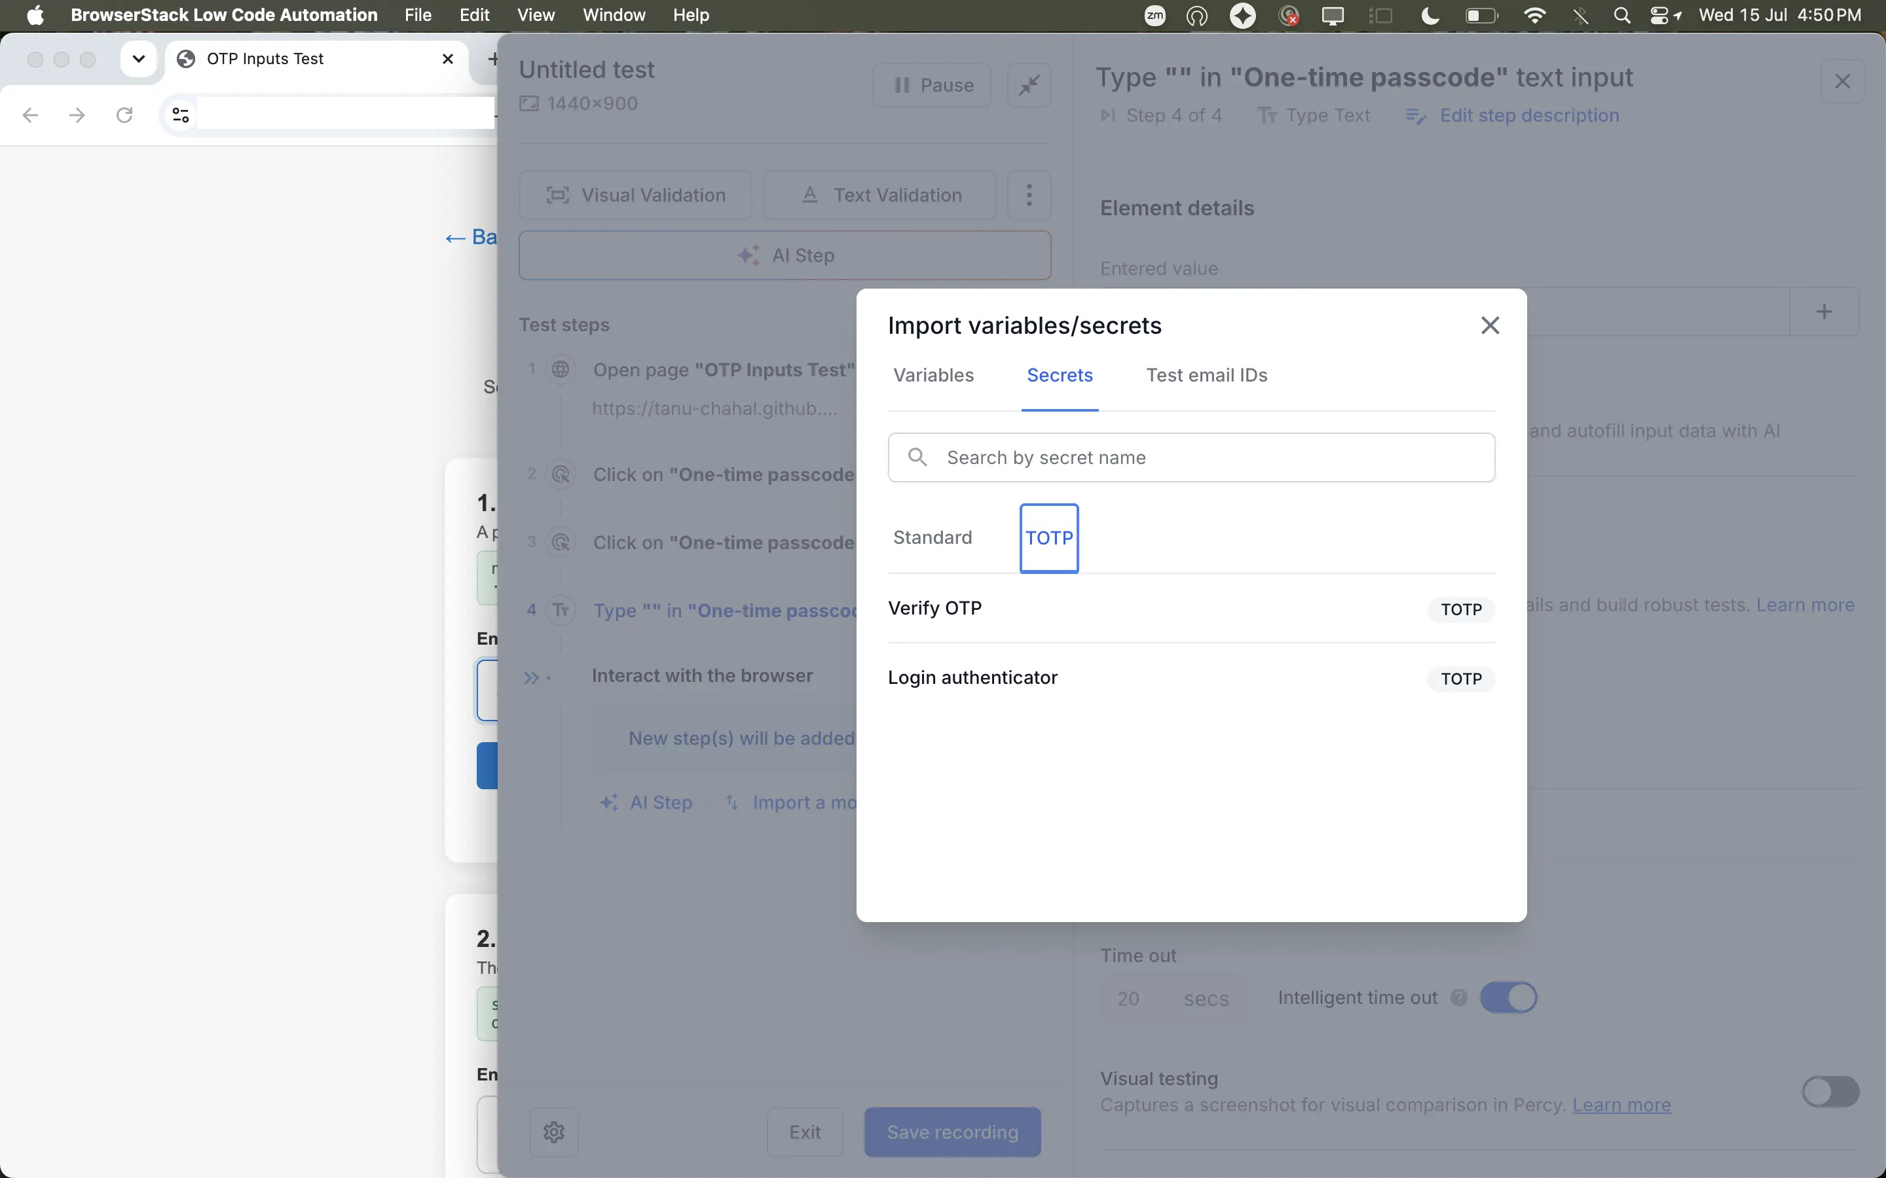
Task: Click the click-action icon of step 3
Action: 561,543
